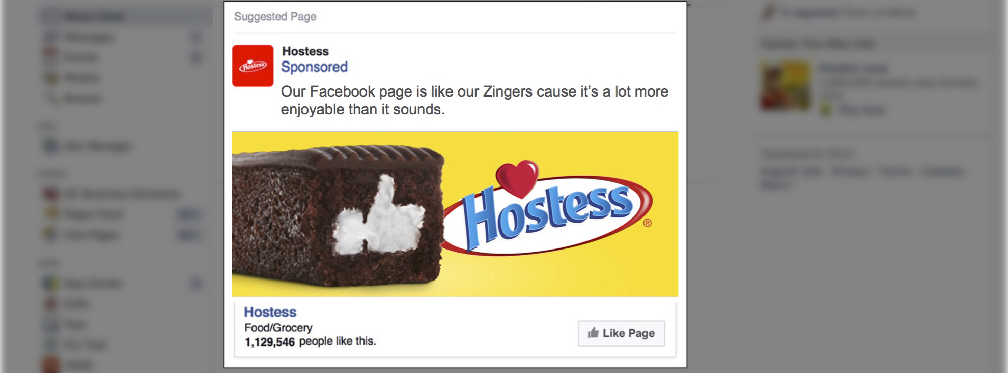Open blue Hostess page title below image
The image size is (1008, 373).
(270, 312)
